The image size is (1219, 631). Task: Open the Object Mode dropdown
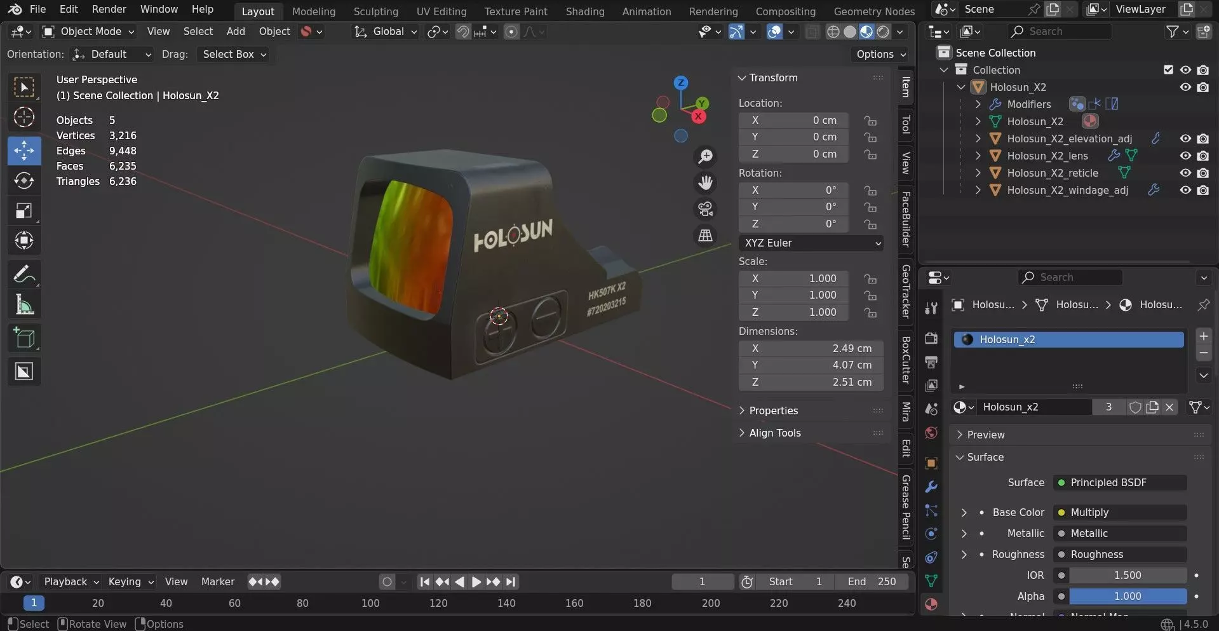tap(88, 31)
